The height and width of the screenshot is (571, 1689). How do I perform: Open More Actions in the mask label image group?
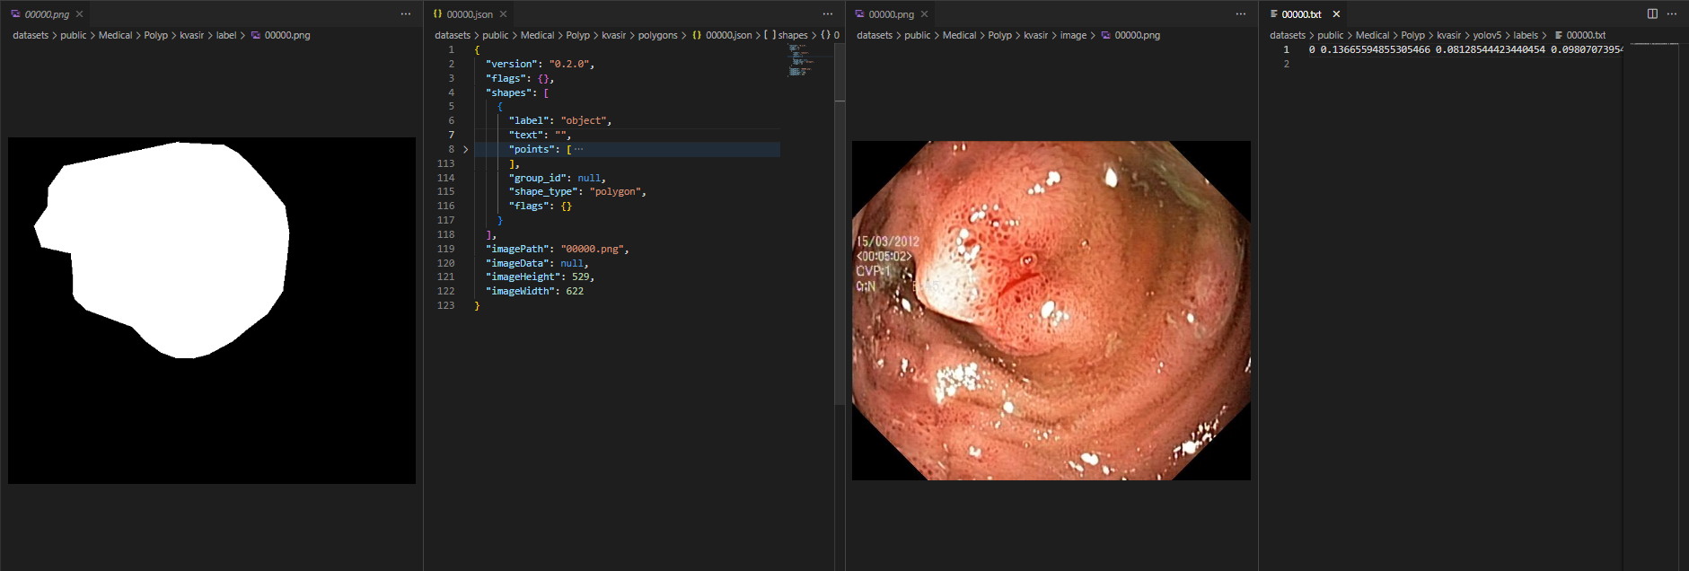(406, 13)
